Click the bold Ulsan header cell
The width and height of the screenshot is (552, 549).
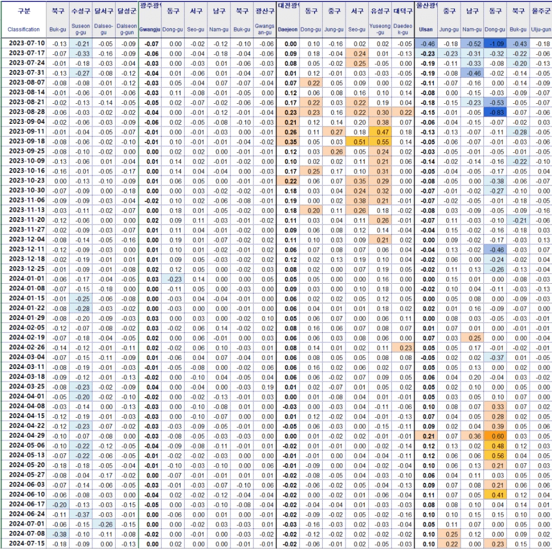pyautogui.click(x=426, y=20)
